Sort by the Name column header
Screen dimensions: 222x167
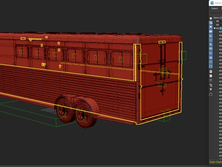(217, 18)
